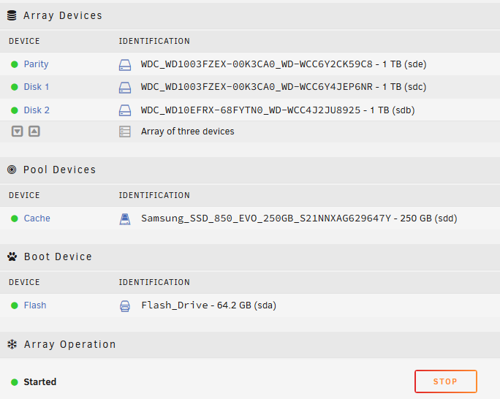Click the Array Devices stacked-disks icon
Image resolution: width=500 pixels, height=399 pixels.
coord(12,15)
